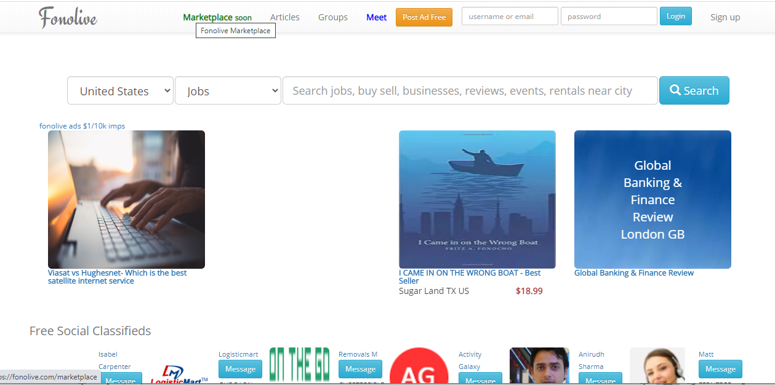Screen dimensions: 775x385
Task: Message Removals M
Action: [x=360, y=369]
